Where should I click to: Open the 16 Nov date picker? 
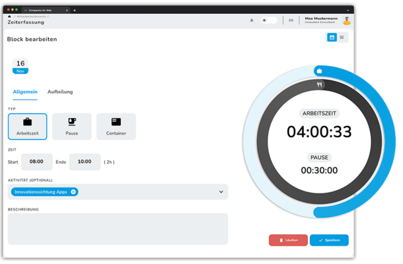click(20, 66)
